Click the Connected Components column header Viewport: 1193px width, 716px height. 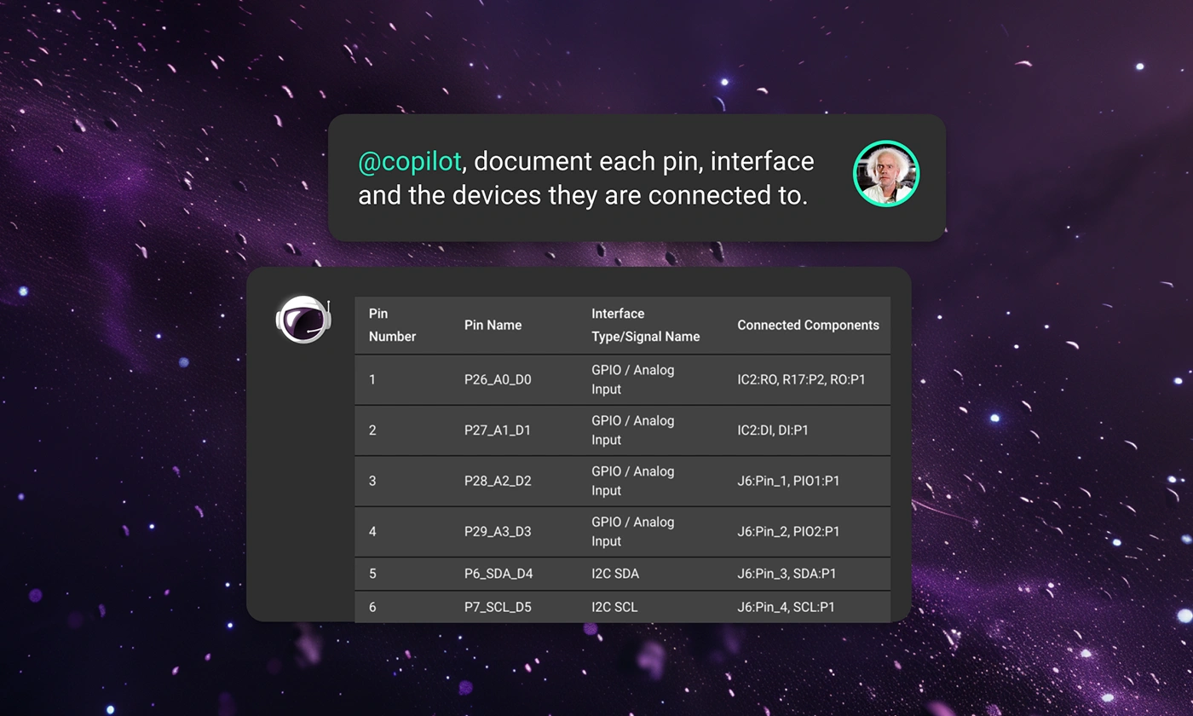click(808, 325)
